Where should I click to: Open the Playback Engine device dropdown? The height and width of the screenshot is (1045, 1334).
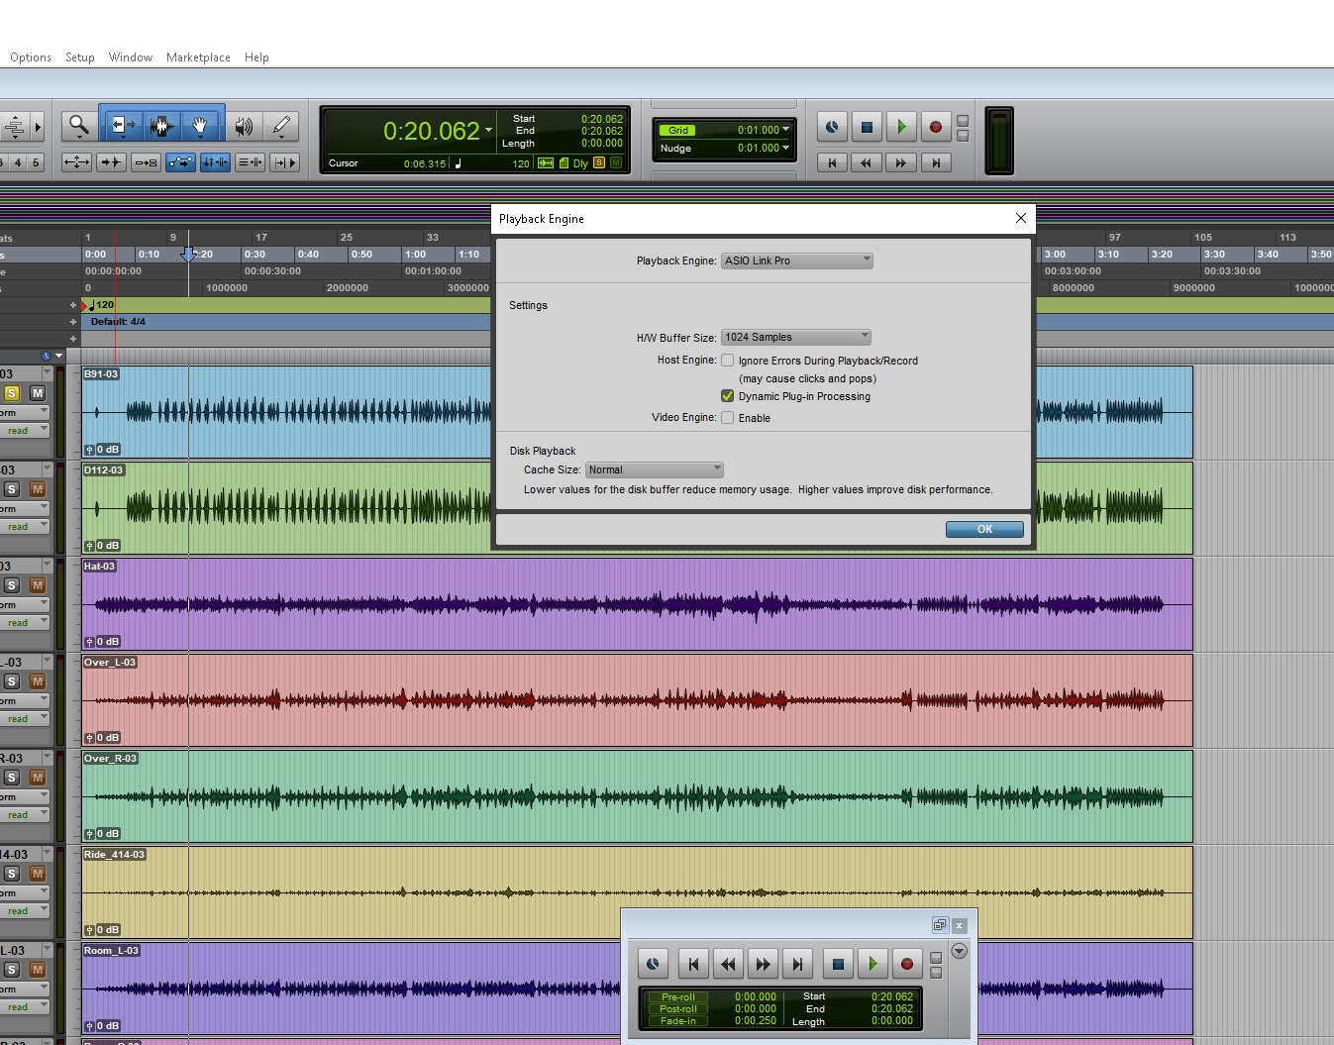pos(796,261)
